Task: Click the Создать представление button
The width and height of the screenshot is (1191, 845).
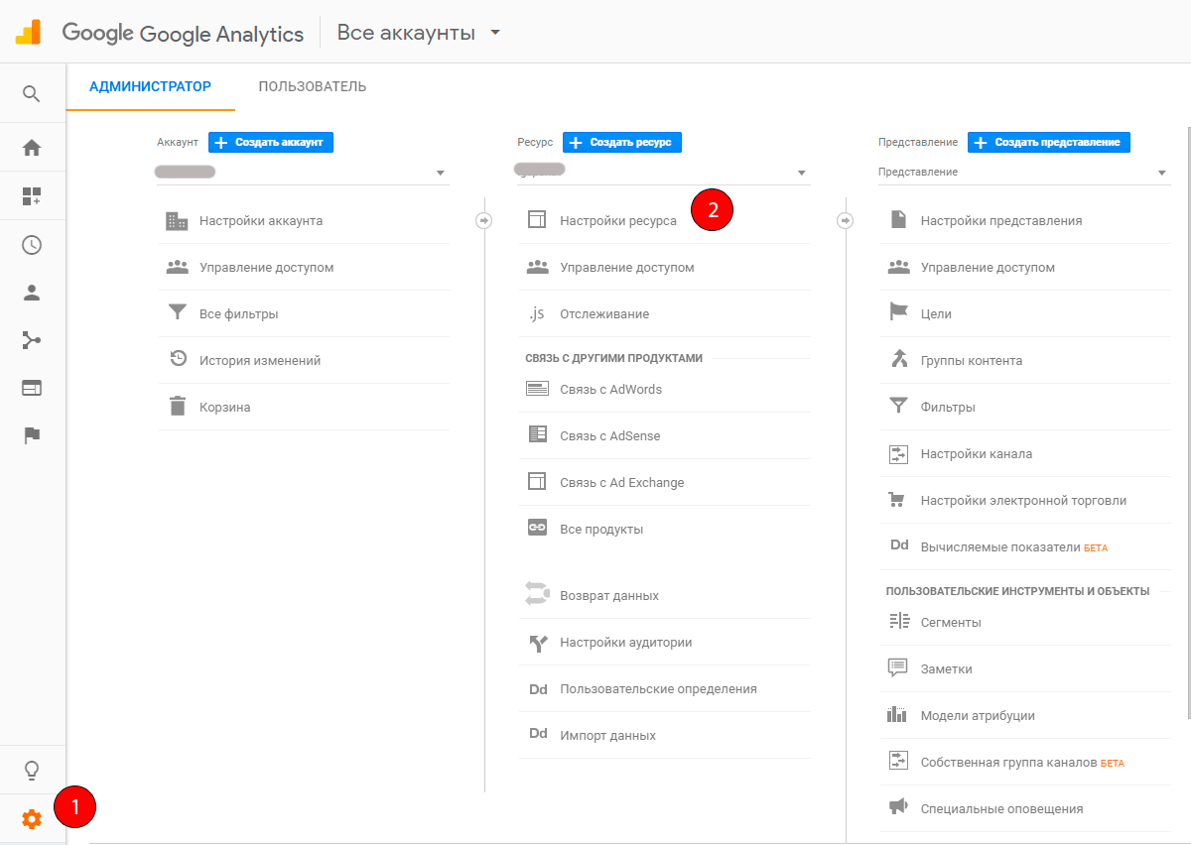Action: (x=1049, y=143)
